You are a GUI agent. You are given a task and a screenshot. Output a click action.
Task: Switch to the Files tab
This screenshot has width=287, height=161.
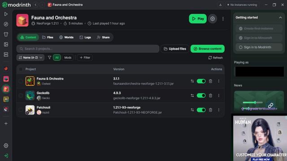click(x=48, y=37)
